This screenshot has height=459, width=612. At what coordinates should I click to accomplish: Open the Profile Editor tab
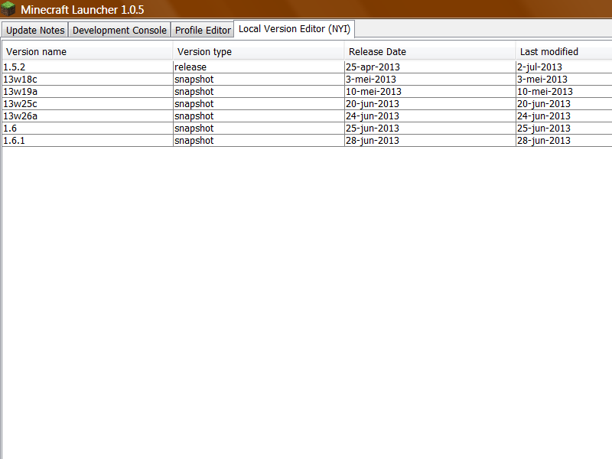(x=203, y=30)
